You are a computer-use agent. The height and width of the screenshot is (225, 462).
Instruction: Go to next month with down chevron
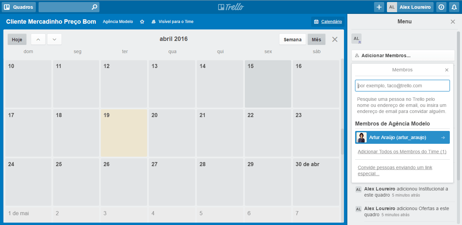(x=54, y=40)
